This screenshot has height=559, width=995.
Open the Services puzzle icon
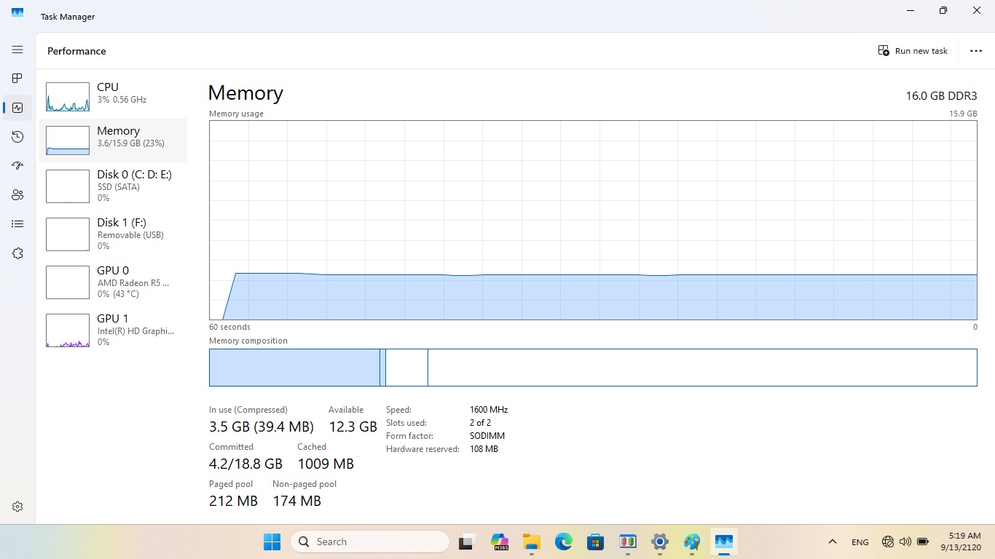17,253
